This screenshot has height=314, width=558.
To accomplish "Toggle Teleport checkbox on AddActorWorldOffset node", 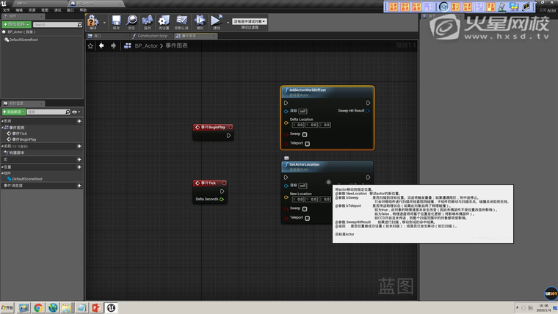I will (x=307, y=144).
